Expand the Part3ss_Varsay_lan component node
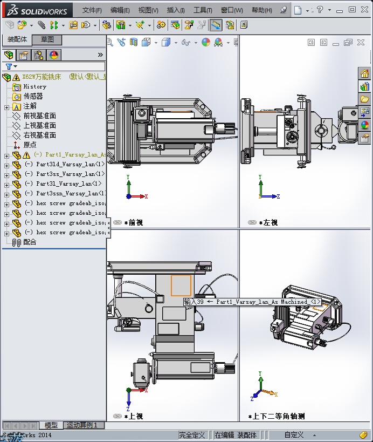This screenshot has height=442, width=373. [x=7, y=175]
